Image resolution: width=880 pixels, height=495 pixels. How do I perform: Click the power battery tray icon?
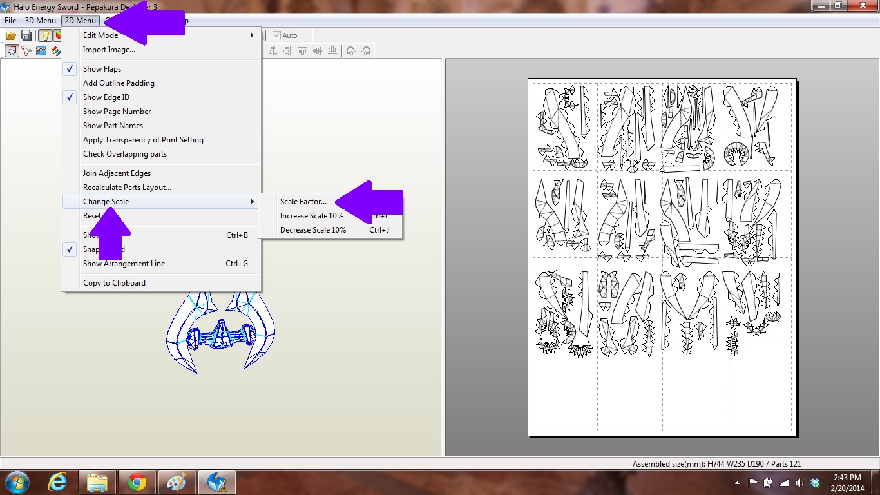click(768, 483)
